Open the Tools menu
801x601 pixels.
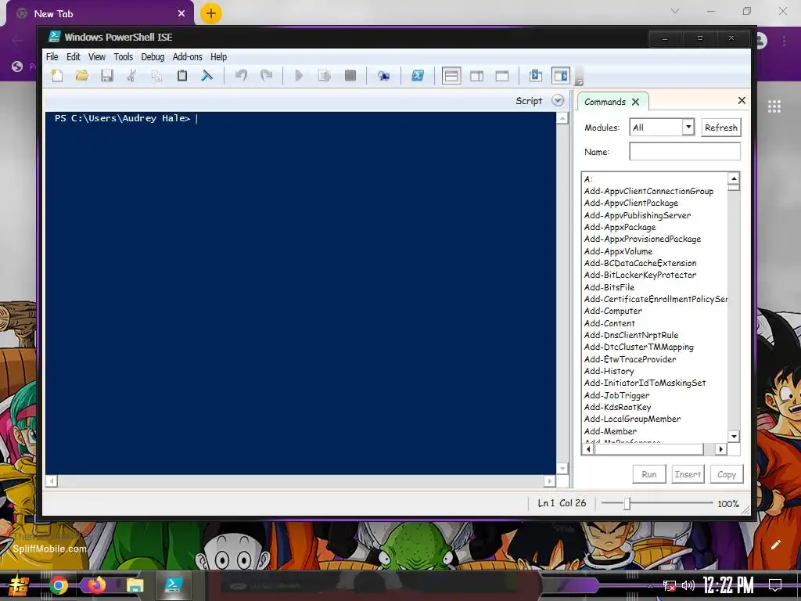pos(123,56)
